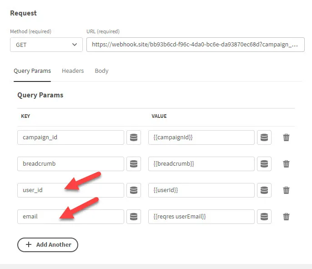Click the {{campaignId}} value field

201,137
